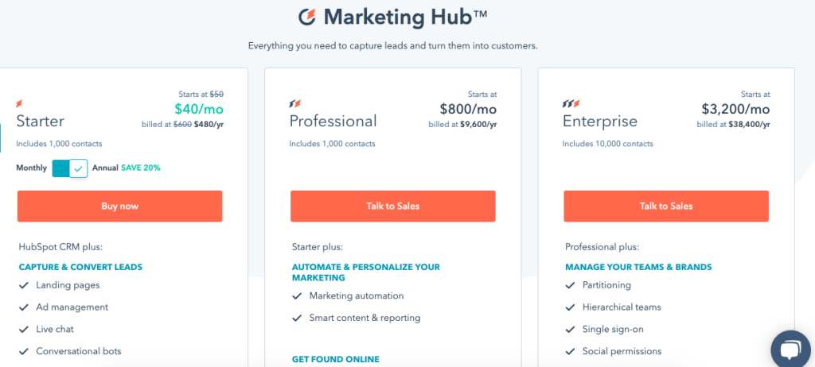This screenshot has width=815, height=367.
Task: Open Automate & Personalize Your Marketing heading
Action: click(366, 272)
